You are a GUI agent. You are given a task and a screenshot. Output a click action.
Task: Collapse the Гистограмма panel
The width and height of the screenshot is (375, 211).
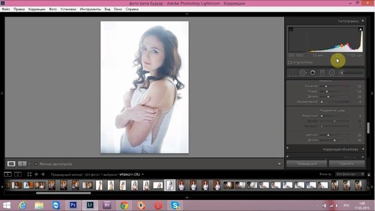[363, 21]
